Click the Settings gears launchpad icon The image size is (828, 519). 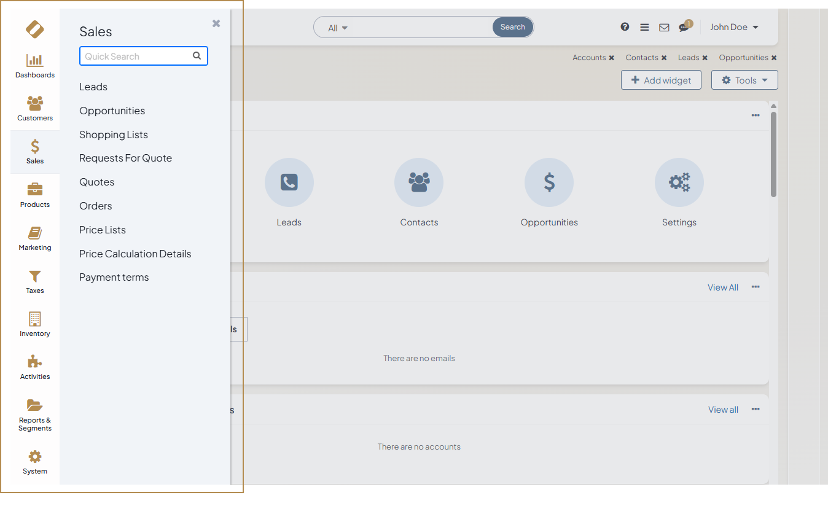coord(679,182)
